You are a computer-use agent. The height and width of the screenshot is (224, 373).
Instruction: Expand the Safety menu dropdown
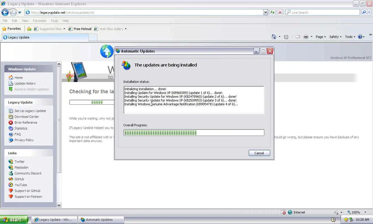(x=335, y=37)
